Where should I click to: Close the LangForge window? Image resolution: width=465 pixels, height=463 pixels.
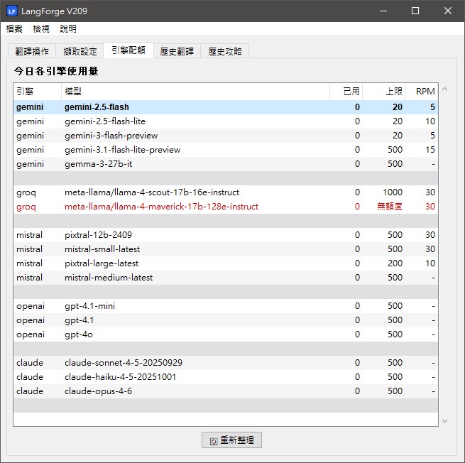click(448, 11)
